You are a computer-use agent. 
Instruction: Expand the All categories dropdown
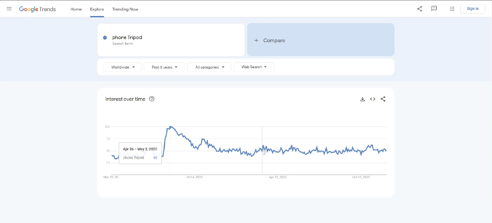tap(209, 67)
